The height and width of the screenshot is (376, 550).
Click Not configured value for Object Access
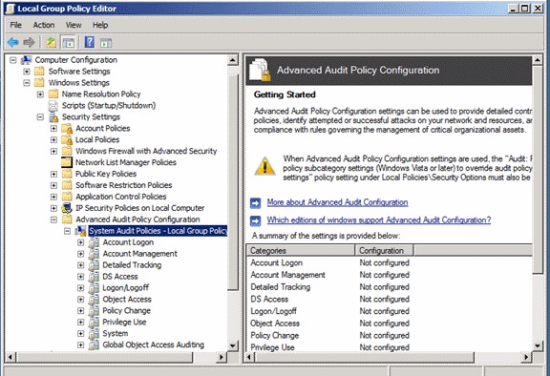pos(385,324)
